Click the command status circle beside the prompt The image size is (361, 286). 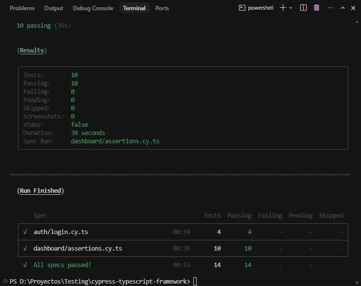(5, 281)
